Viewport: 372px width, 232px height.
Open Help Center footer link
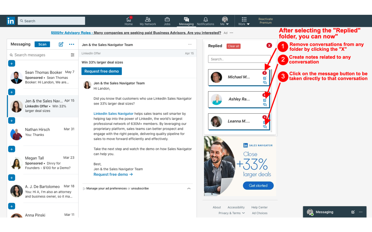coord(260,207)
